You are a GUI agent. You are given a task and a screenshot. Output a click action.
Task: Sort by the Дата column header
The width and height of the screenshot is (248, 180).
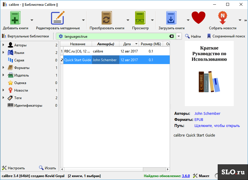point(129,44)
